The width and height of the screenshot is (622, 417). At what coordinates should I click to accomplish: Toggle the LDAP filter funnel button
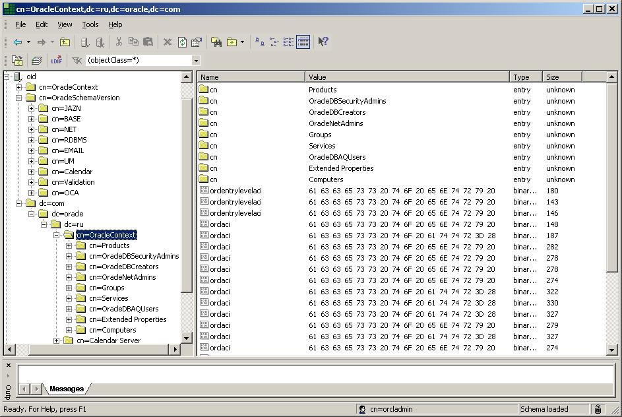pos(77,60)
